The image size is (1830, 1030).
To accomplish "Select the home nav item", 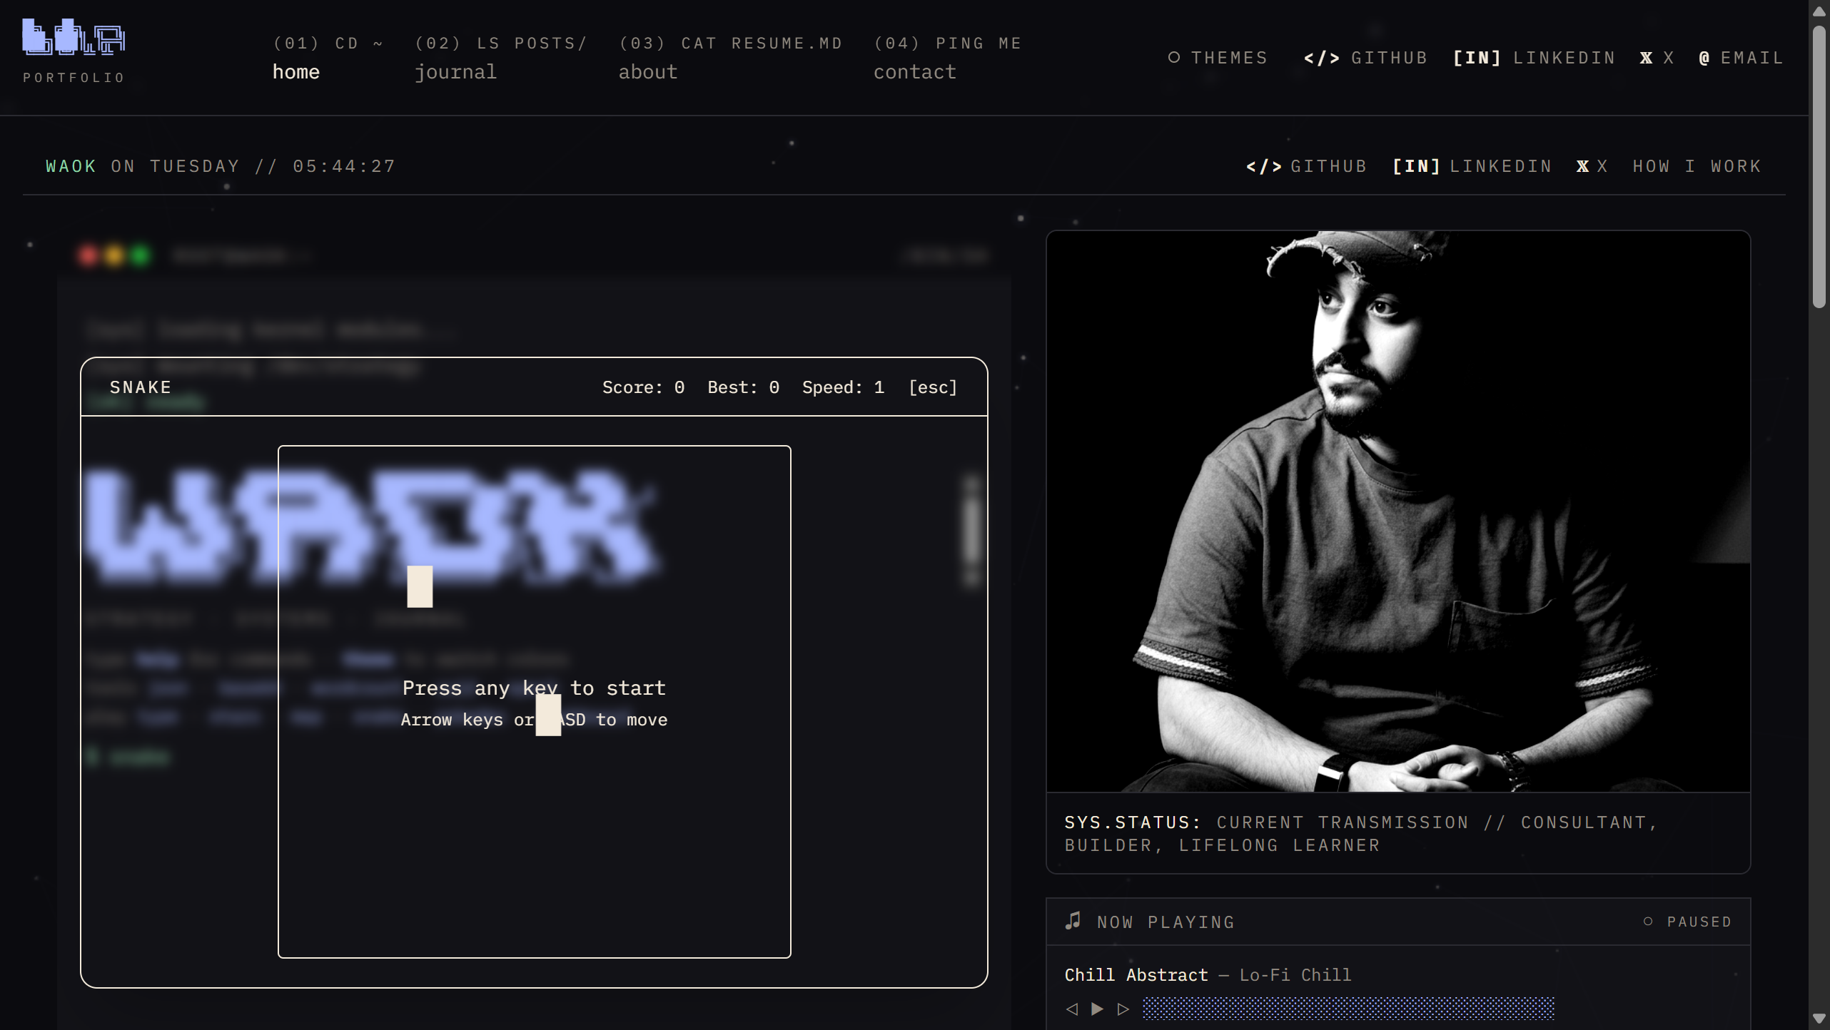I will point(295,72).
